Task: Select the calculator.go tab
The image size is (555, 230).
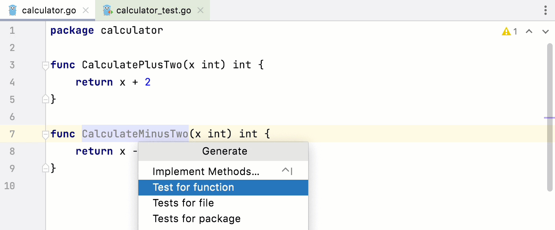Action: (x=49, y=11)
